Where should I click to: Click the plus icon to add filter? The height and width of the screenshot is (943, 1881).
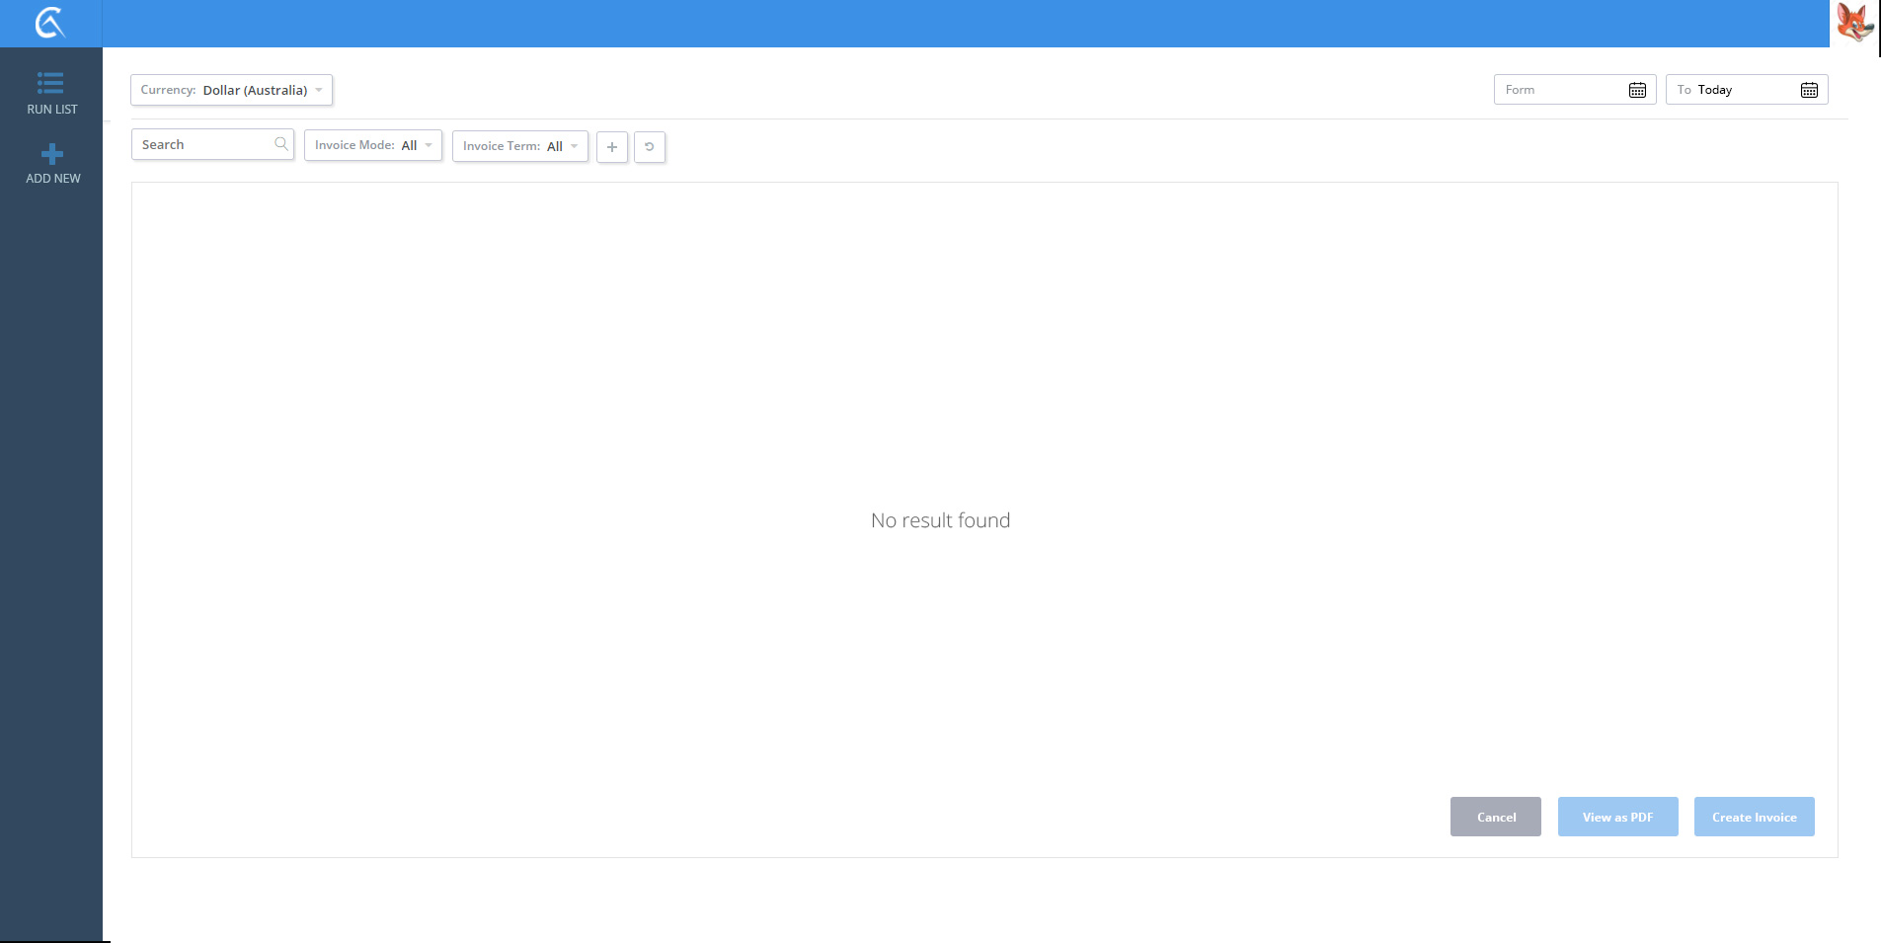[612, 147]
